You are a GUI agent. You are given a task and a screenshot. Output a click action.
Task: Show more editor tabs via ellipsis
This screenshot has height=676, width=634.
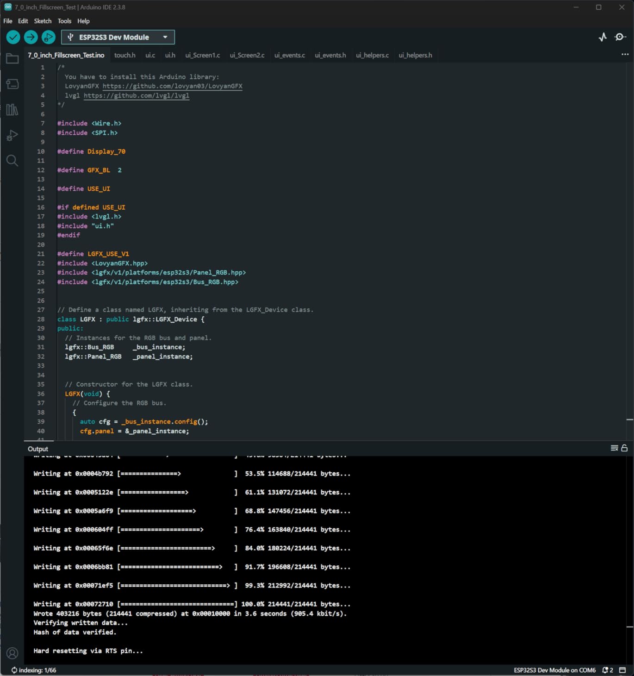pos(625,55)
